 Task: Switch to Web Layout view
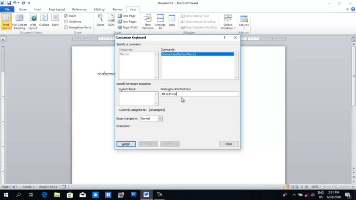pos(33,22)
